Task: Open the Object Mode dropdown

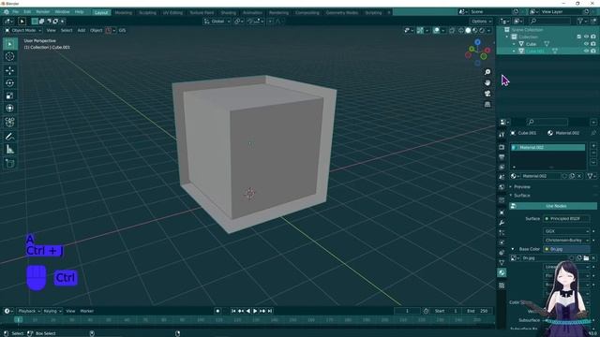Action: point(23,30)
